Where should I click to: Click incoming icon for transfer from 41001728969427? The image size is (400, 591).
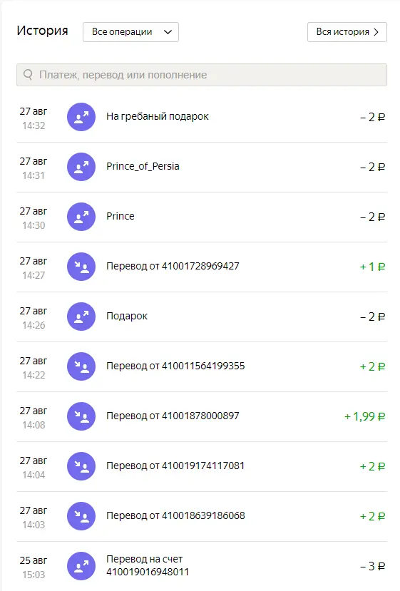tap(81, 267)
